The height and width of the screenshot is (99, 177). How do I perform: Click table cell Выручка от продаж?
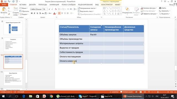74,48
